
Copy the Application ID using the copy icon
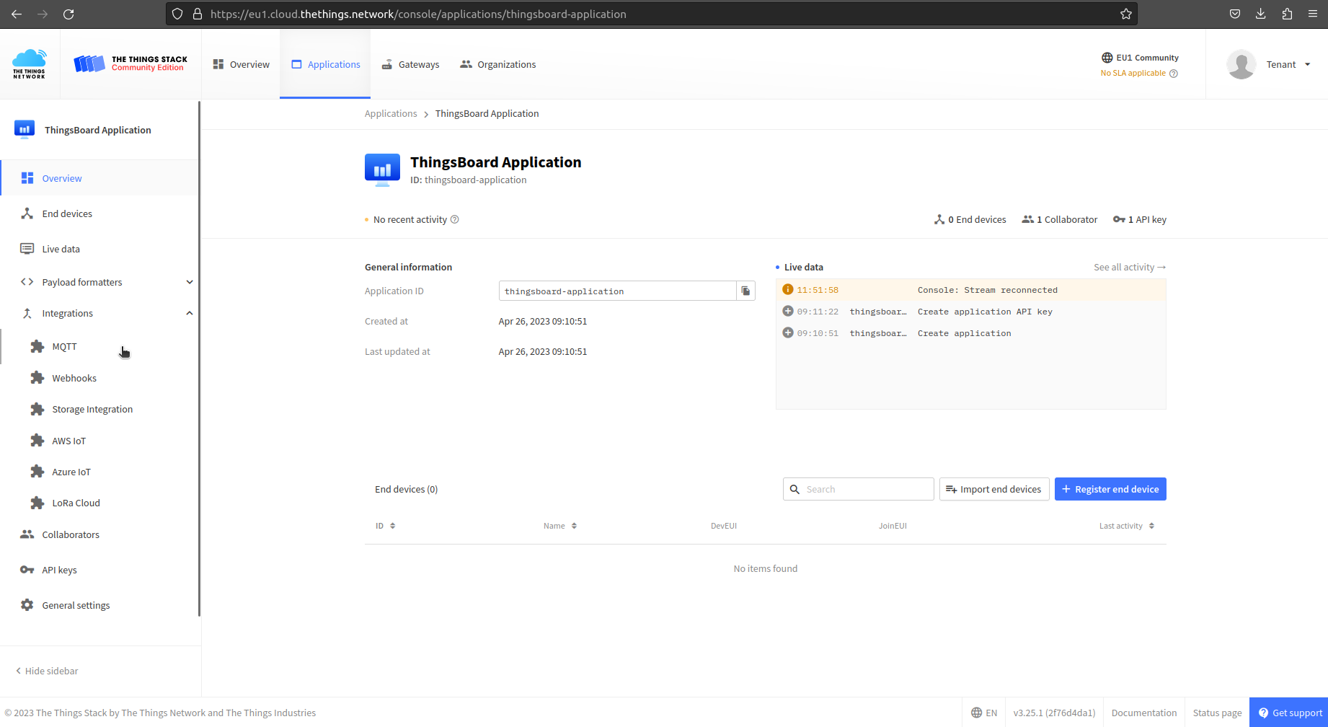(745, 291)
